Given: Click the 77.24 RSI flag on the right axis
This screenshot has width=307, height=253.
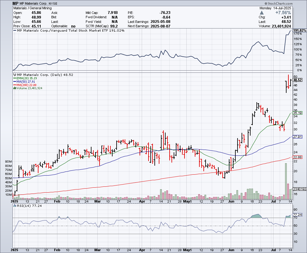Looking at the screenshot, I should [297, 215].
